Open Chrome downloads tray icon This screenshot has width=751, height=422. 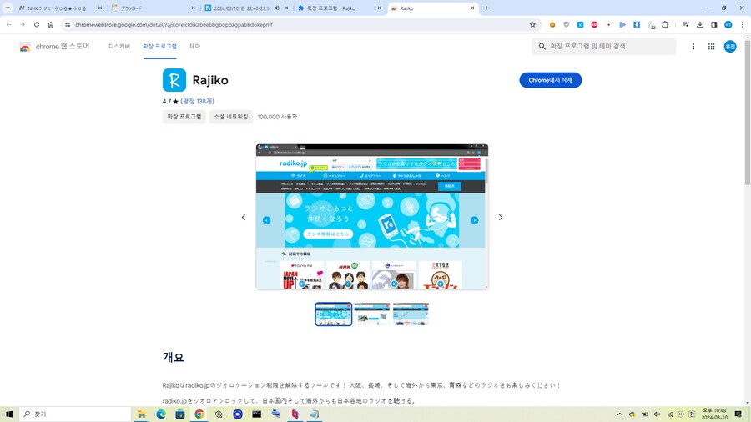[700, 24]
